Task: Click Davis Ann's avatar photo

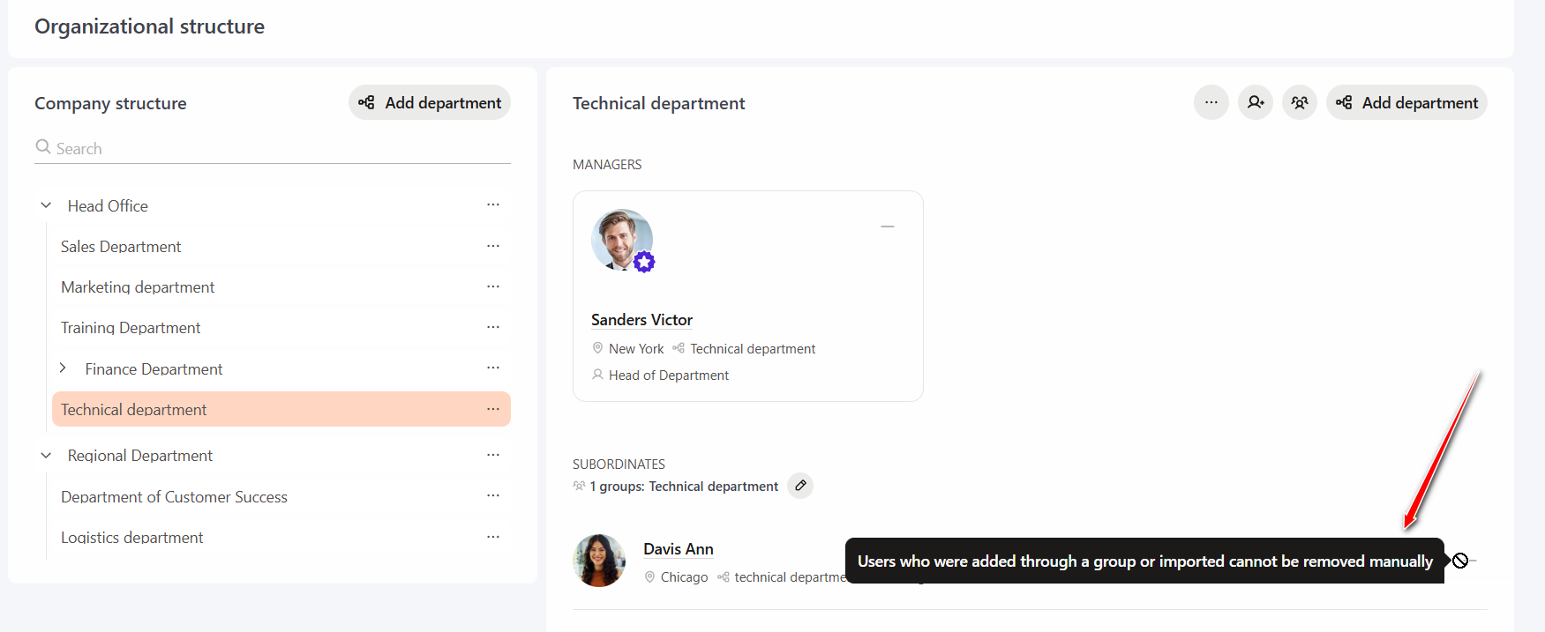Action: (x=599, y=561)
